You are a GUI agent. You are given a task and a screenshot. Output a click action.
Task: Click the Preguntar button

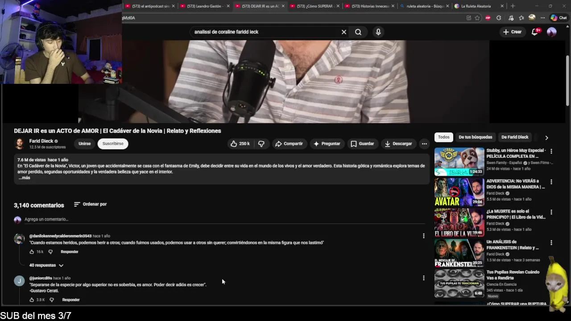[x=327, y=144]
